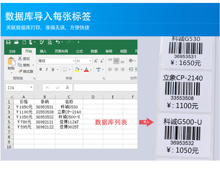The width and height of the screenshot is (220, 172).
Task: Click the formula bar input field
Action: (105, 87)
